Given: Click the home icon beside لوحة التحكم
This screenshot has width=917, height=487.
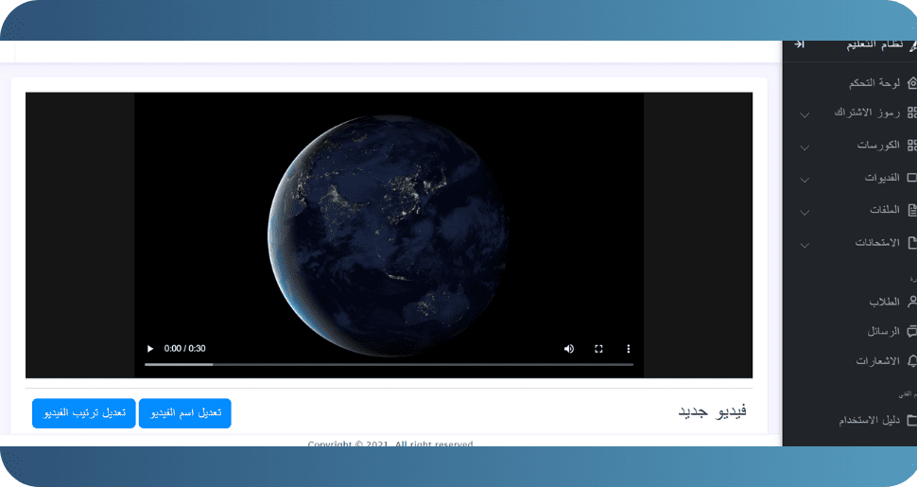Looking at the screenshot, I should click(x=911, y=83).
